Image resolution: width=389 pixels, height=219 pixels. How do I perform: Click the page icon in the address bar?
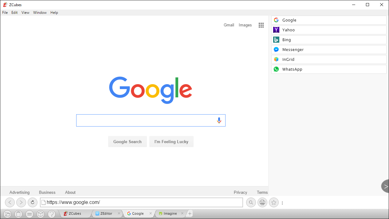tap(44, 202)
